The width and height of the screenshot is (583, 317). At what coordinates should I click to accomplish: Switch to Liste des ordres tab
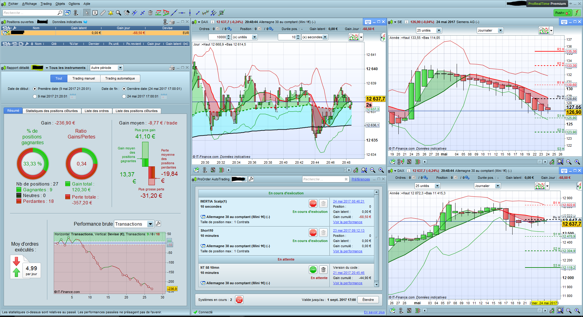[x=97, y=111]
